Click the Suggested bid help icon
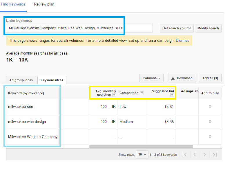 pos(172,95)
